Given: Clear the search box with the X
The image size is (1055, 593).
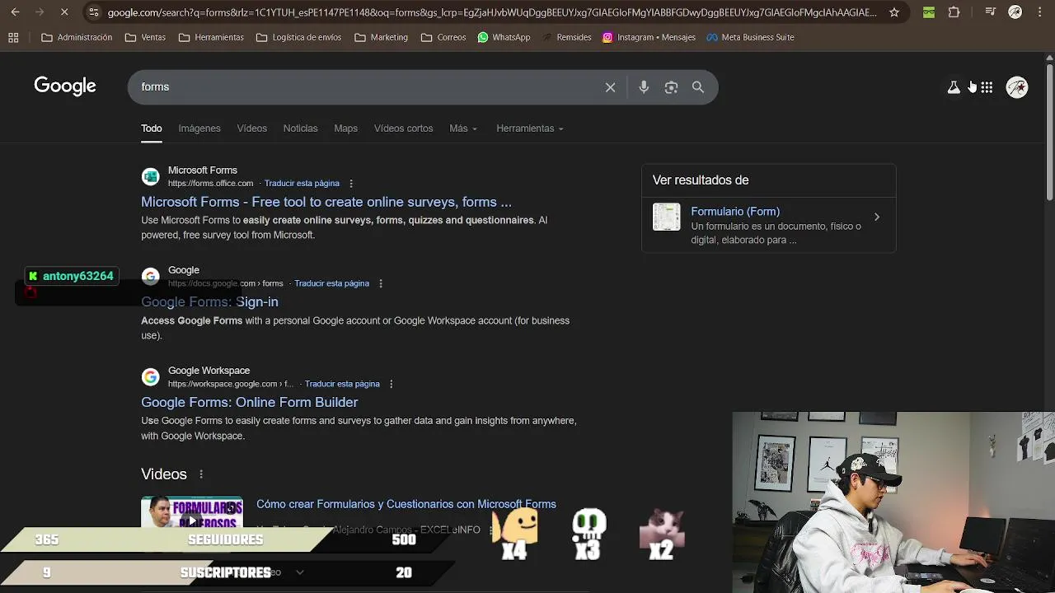Looking at the screenshot, I should tap(610, 87).
